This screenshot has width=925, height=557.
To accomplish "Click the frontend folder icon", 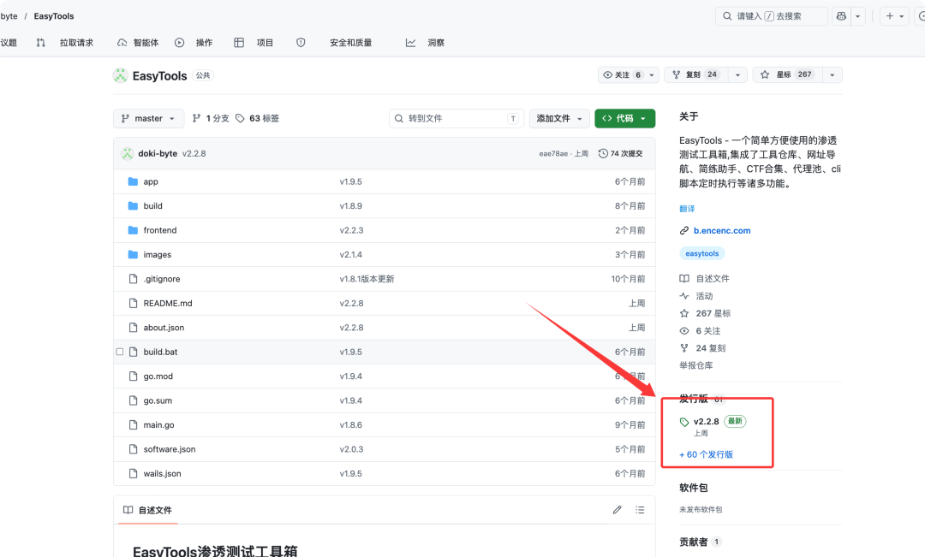I will 133,230.
